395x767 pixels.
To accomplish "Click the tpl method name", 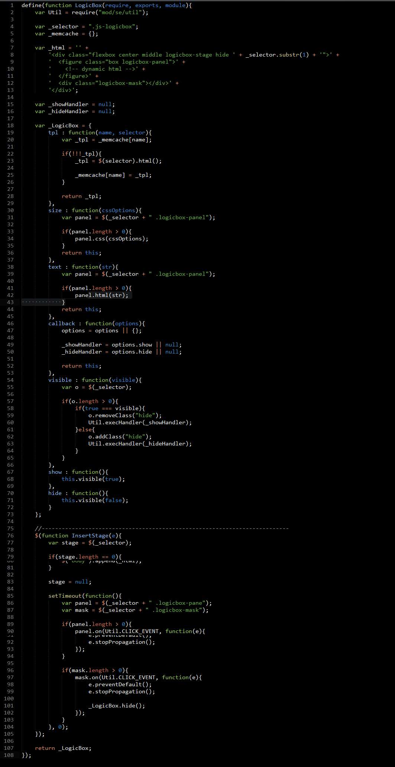I will click(x=53, y=132).
